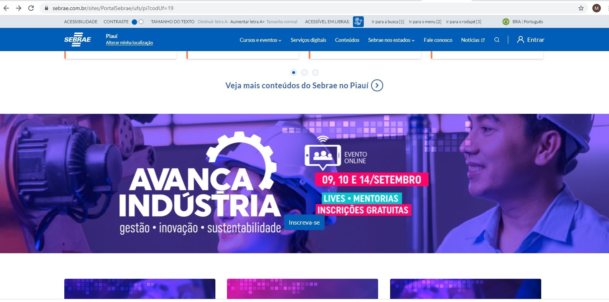Image resolution: width=609 pixels, height=302 pixels.
Task: Reload the page with the refresh icon
Action: (31, 8)
